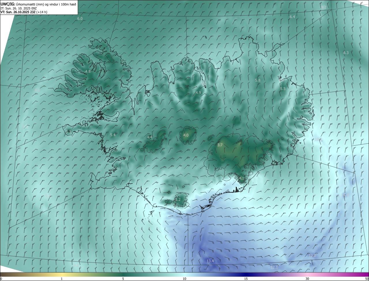Image resolution: width=369 pixels, height=281 pixels.
Task: Click the 5.4 value label on the map
Action: [x=113, y=135]
